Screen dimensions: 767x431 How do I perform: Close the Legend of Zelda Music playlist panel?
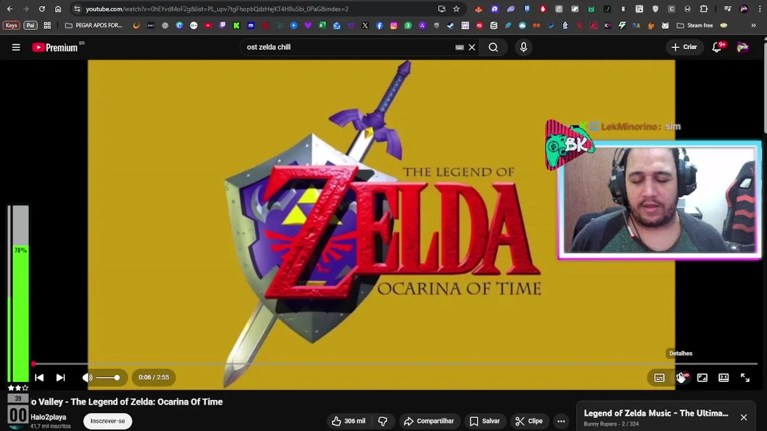[744, 417]
